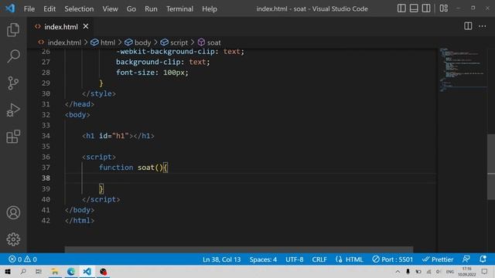
Task: Expand the soat breadcrumb segment
Action: point(213,42)
